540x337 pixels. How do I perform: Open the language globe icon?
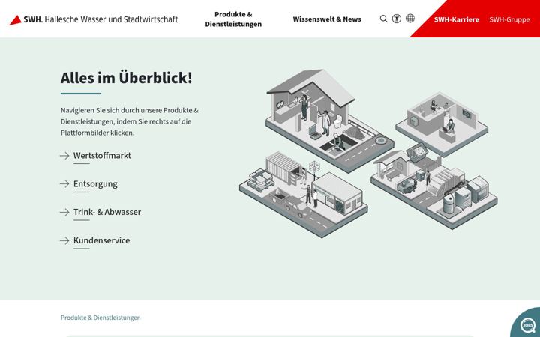pos(409,19)
